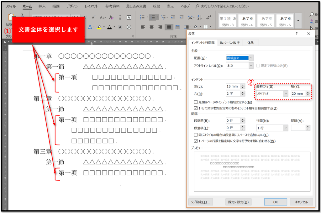Switch to 体裁 dialog tab
This screenshot has width=321, height=213.
250,43
